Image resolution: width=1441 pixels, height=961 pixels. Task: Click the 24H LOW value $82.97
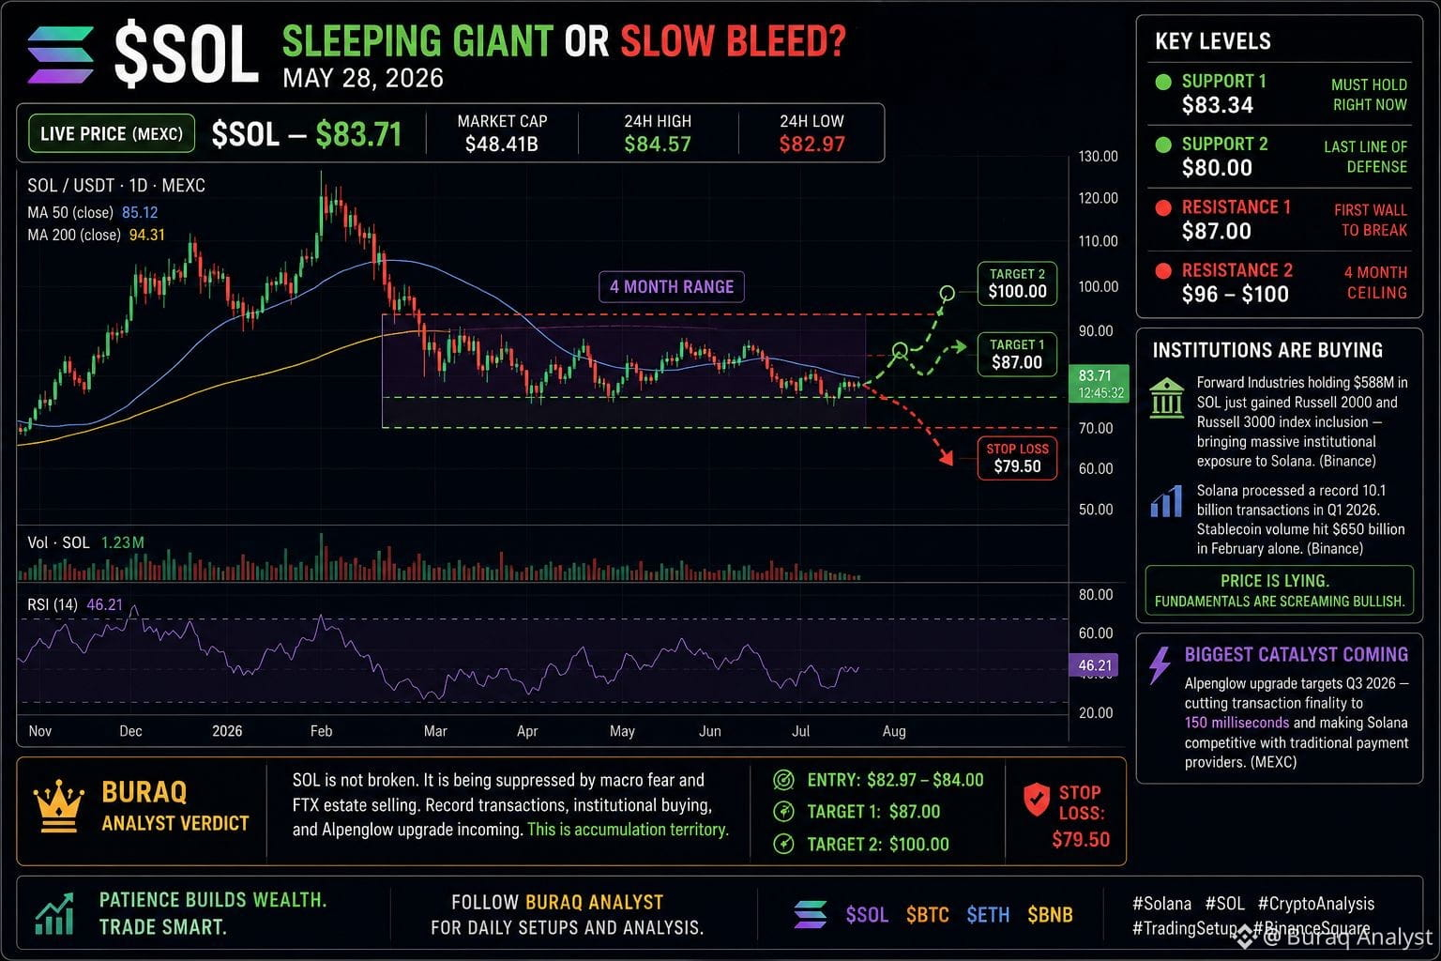812,145
